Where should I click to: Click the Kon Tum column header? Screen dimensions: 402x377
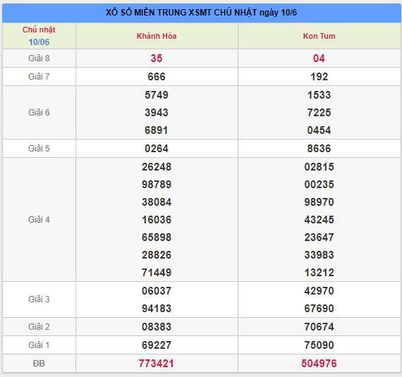pos(319,36)
